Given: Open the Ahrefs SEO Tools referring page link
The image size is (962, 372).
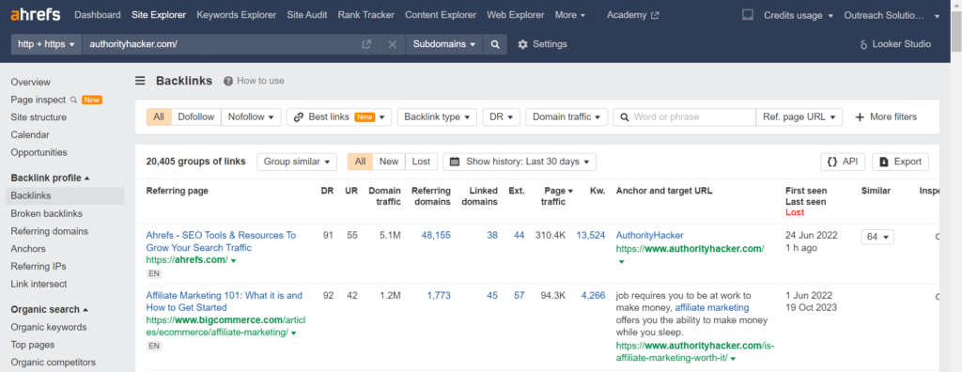Looking at the screenshot, I should coord(221,241).
